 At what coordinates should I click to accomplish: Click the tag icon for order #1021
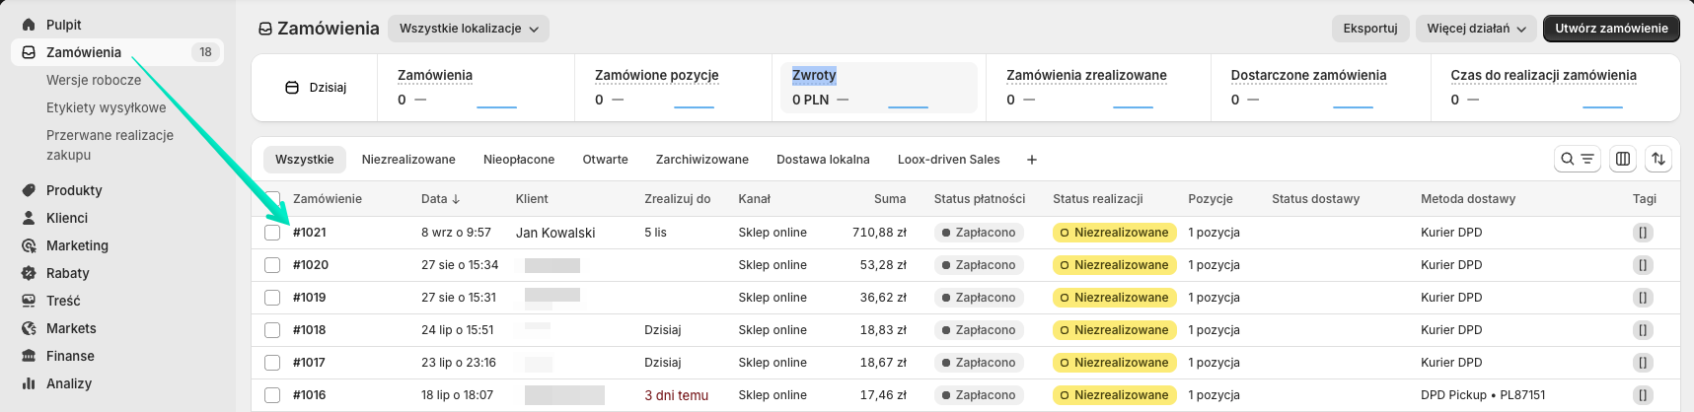coord(1643,233)
